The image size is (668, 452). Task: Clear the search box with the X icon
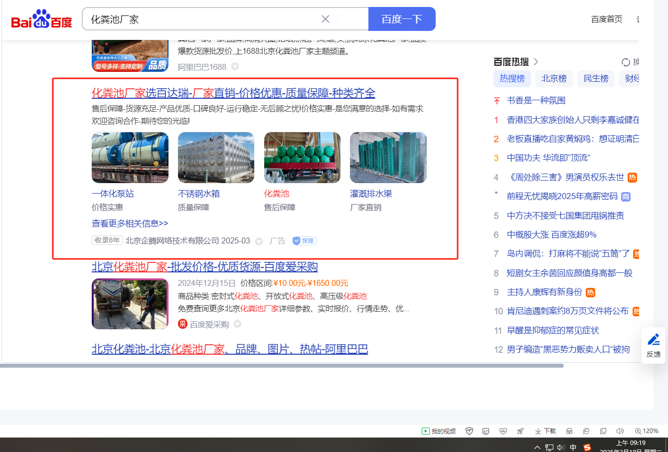(x=326, y=19)
